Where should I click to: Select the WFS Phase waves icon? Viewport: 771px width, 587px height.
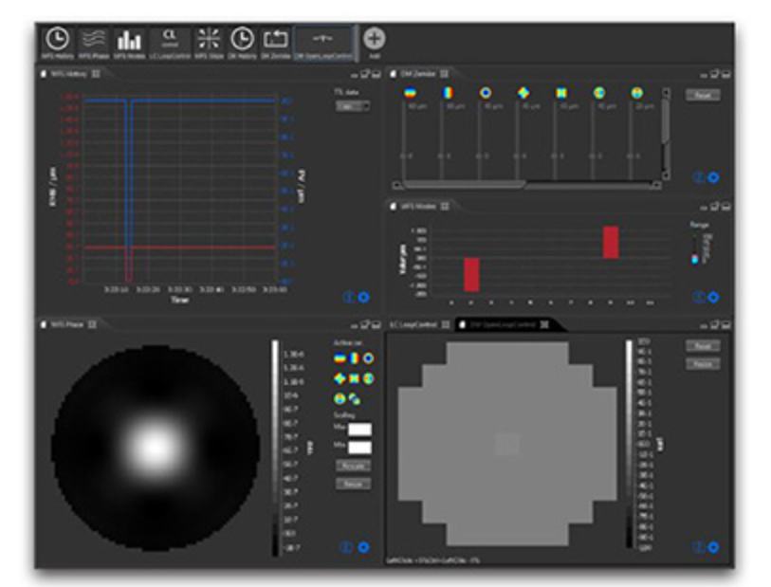point(92,41)
